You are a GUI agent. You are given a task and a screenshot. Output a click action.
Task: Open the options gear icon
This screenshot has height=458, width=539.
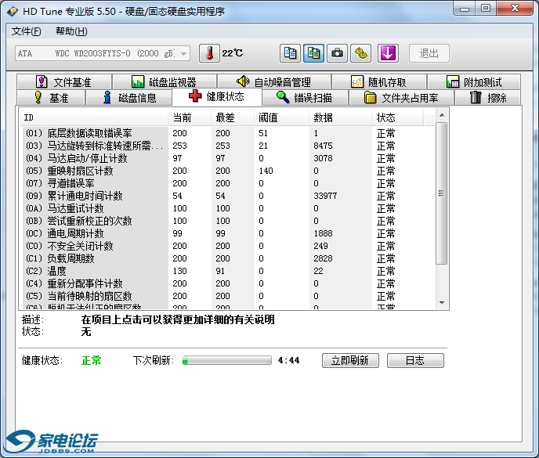(360, 53)
